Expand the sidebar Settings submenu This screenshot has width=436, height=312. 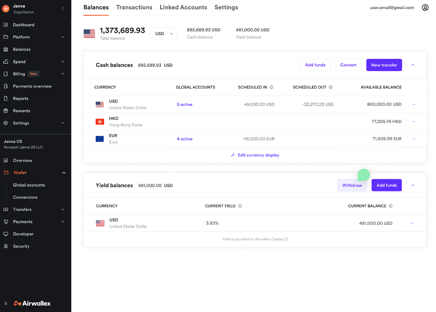coord(63,123)
